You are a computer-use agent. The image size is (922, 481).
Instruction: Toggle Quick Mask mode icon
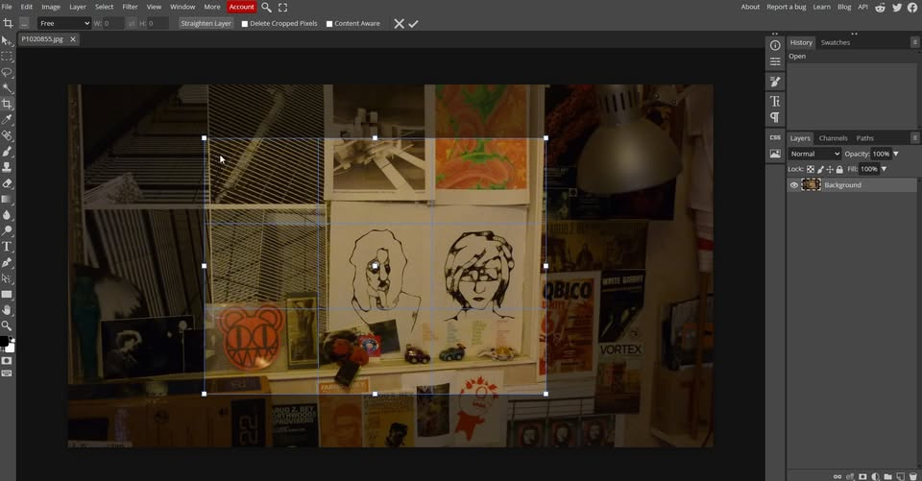click(x=7, y=360)
